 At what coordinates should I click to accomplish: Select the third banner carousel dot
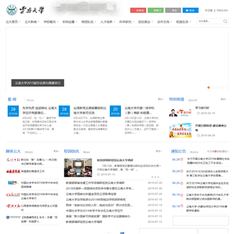click(x=217, y=88)
